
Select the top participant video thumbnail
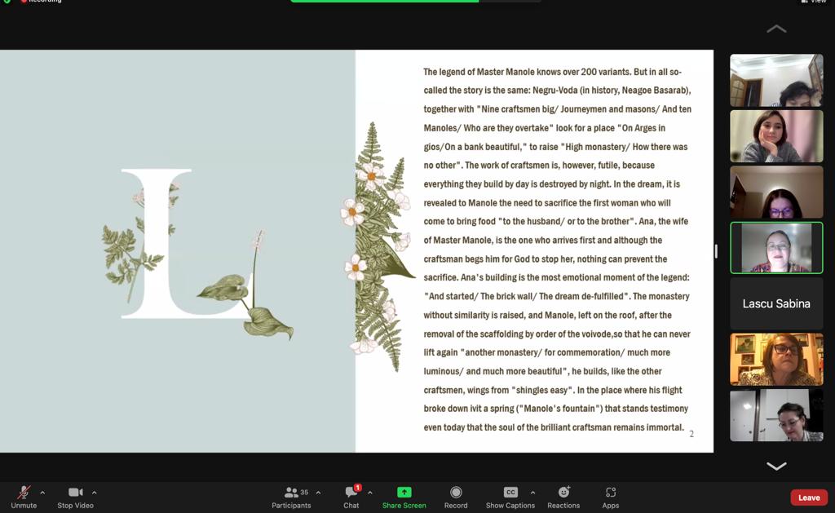pyautogui.click(x=776, y=80)
